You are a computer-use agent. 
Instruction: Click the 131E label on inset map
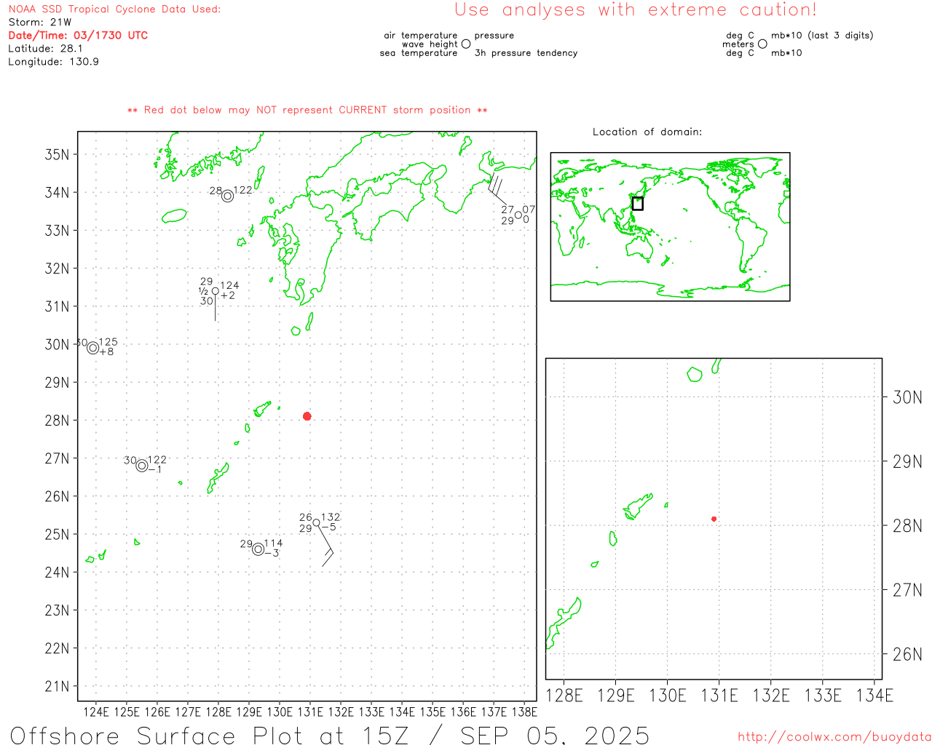719,696
